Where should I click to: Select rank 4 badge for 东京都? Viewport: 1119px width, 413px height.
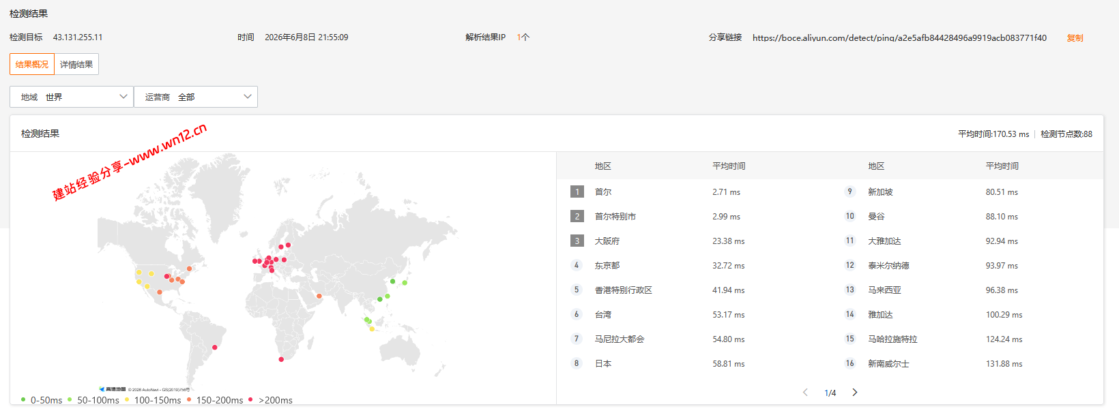(577, 265)
